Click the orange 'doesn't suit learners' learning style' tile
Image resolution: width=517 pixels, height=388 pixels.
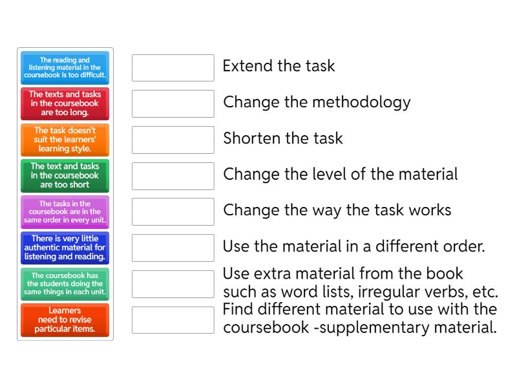[x=65, y=140]
